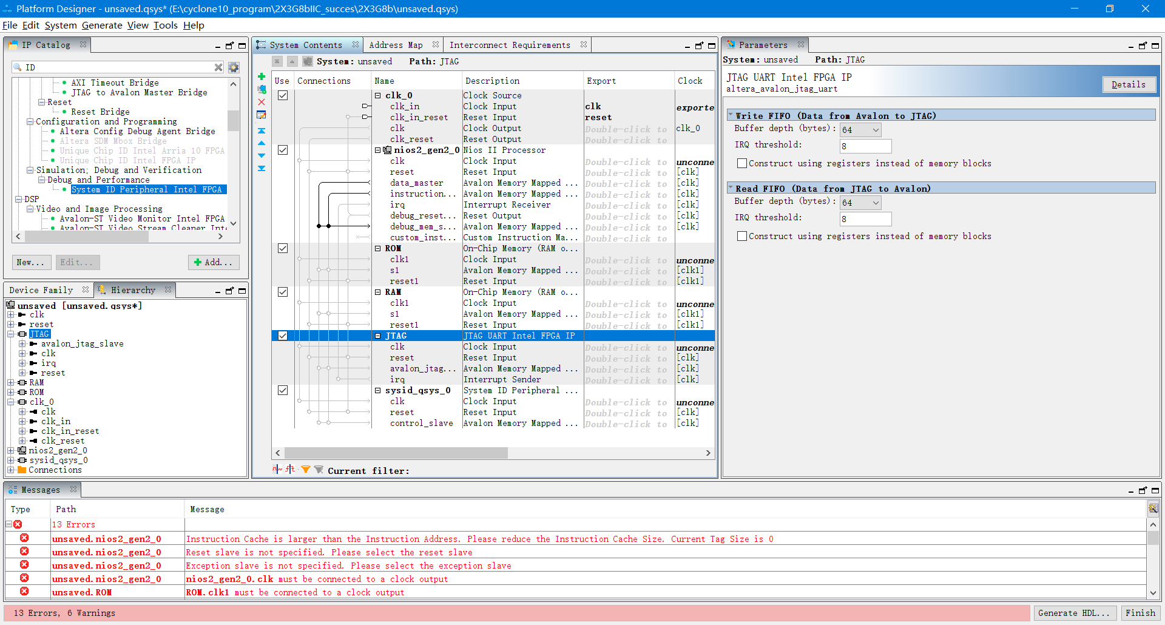Close the Address Map tab
The height and width of the screenshot is (625, 1165).
click(x=436, y=44)
